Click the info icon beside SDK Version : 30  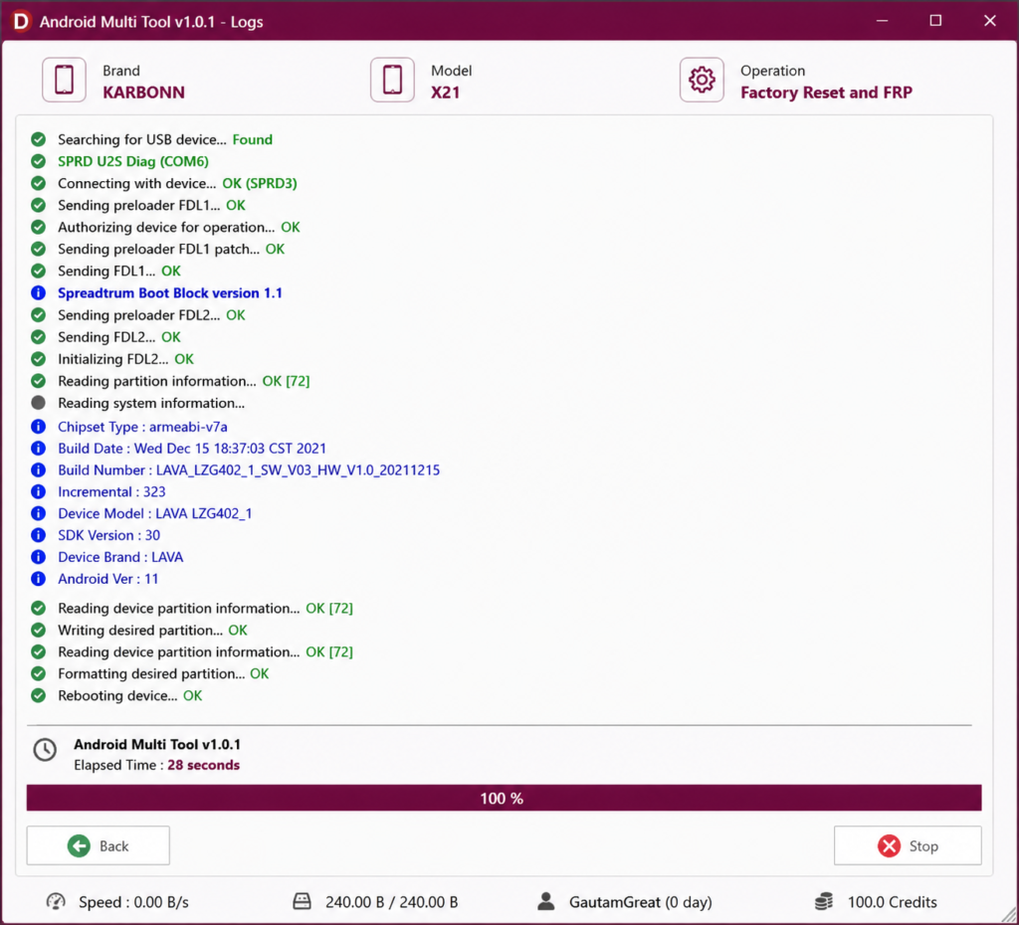point(39,535)
